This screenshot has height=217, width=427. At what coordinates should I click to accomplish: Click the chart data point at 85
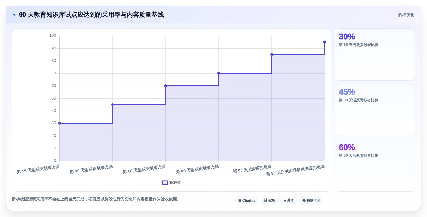click(x=271, y=54)
